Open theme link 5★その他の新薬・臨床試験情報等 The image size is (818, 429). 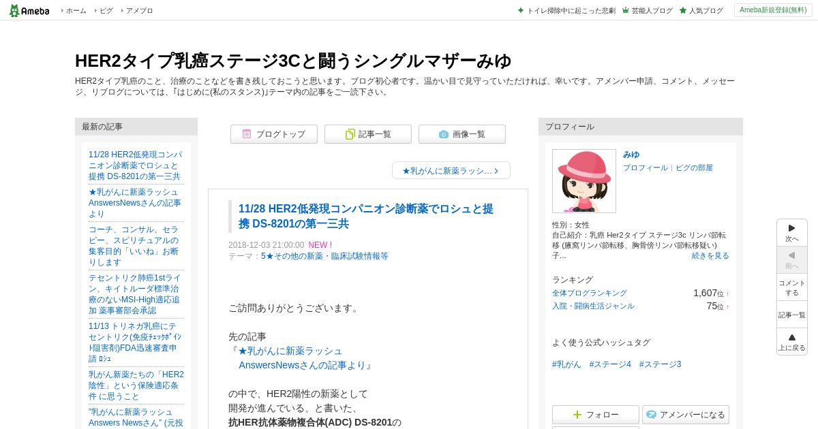324,256
